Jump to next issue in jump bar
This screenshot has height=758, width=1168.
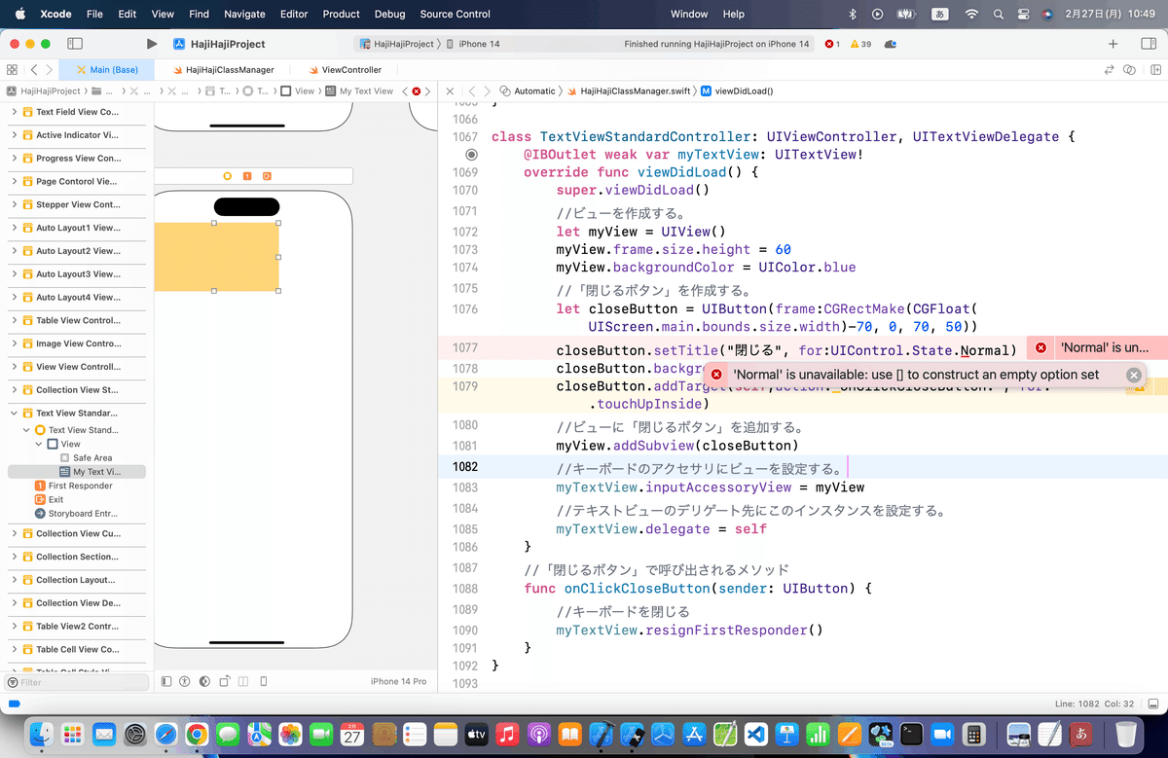428,90
